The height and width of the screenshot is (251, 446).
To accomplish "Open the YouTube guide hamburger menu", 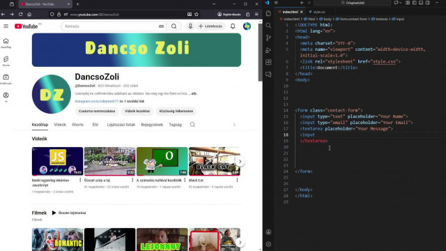I will (6, 26).
